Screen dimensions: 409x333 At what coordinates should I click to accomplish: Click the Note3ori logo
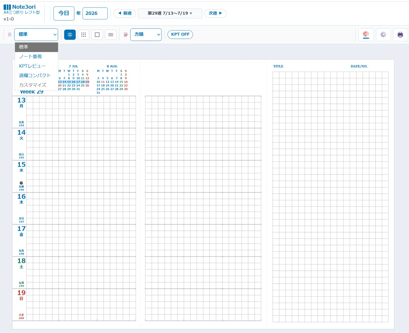pyautogui.click(x=19, y=7)
